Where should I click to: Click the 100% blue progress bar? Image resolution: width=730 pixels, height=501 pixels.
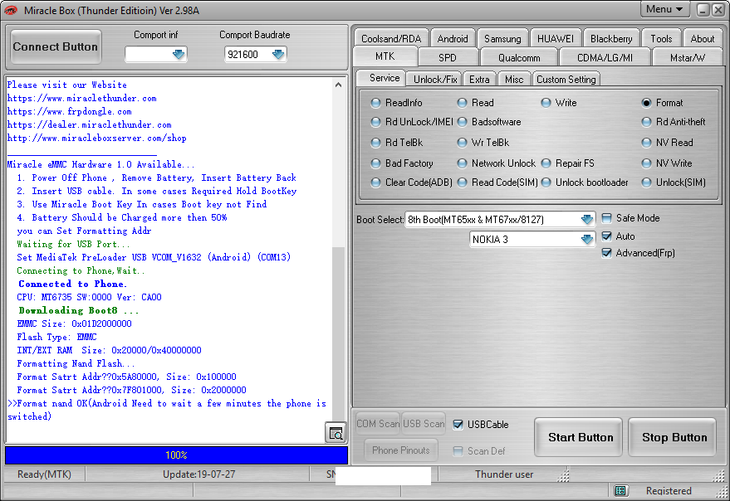tap(176, 455)
